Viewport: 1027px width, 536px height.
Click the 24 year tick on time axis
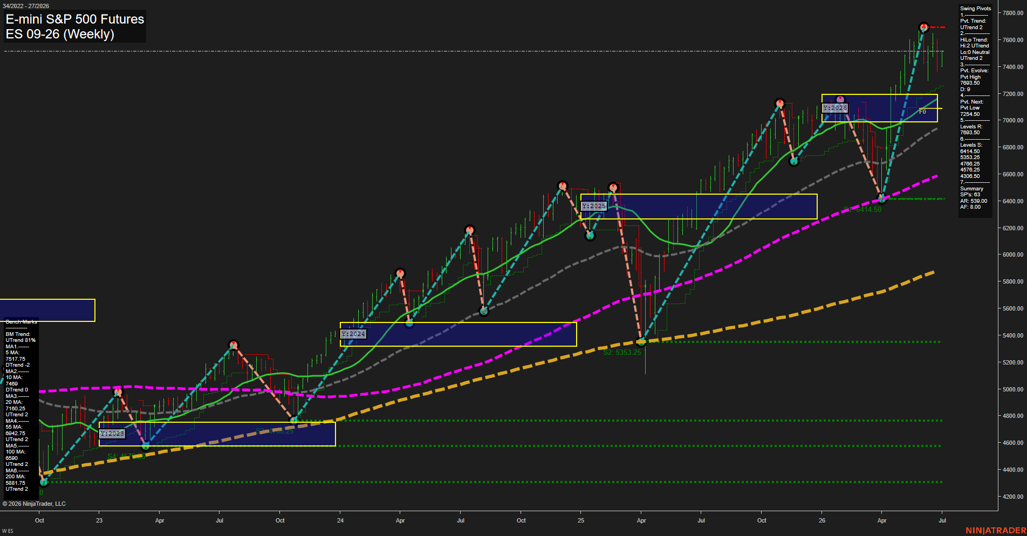tap(340, 520)
